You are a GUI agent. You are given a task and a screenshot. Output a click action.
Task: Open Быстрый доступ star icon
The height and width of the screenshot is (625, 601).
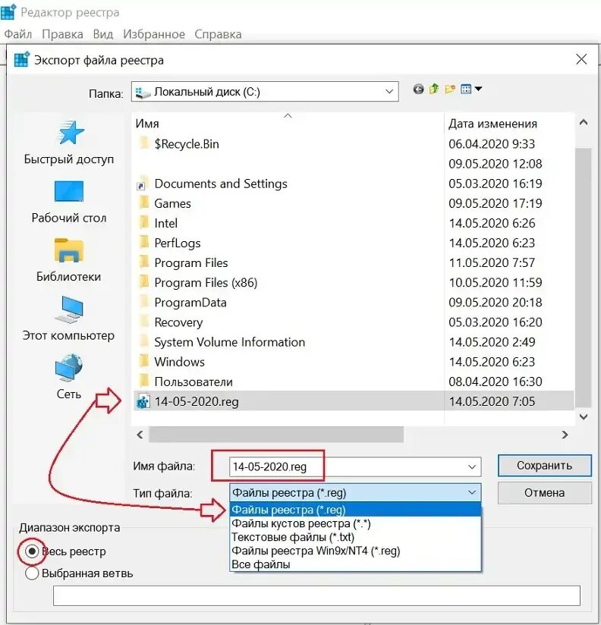click(69, 132)
